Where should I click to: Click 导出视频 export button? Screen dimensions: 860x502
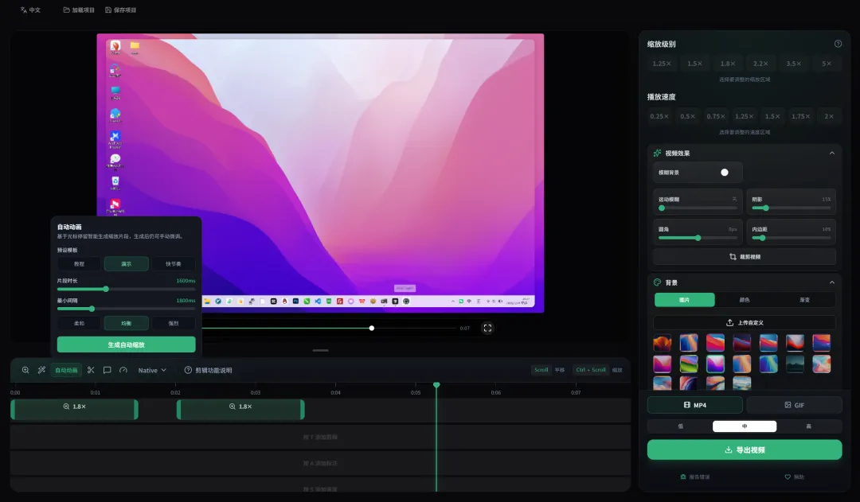tap(745, 450)
